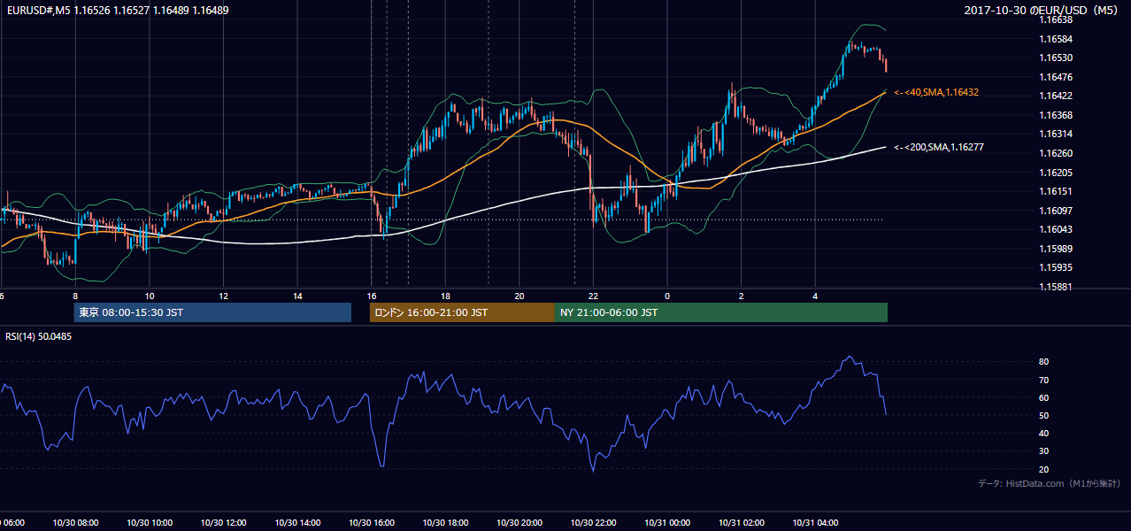Click hour tick 2 under the price chart
1131x531 pixels.
742,296
